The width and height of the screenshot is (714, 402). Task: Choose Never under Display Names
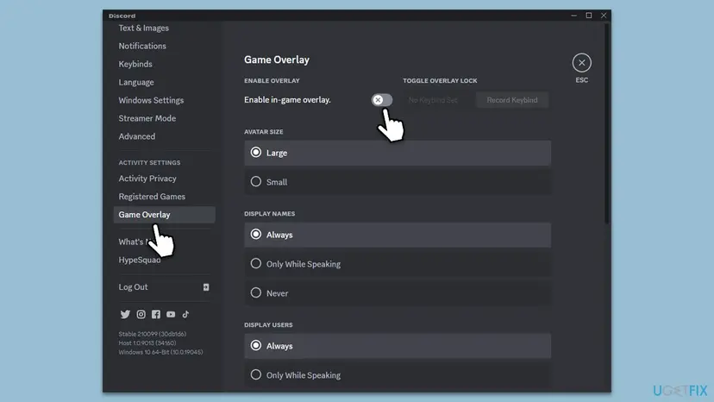point(398,293)
